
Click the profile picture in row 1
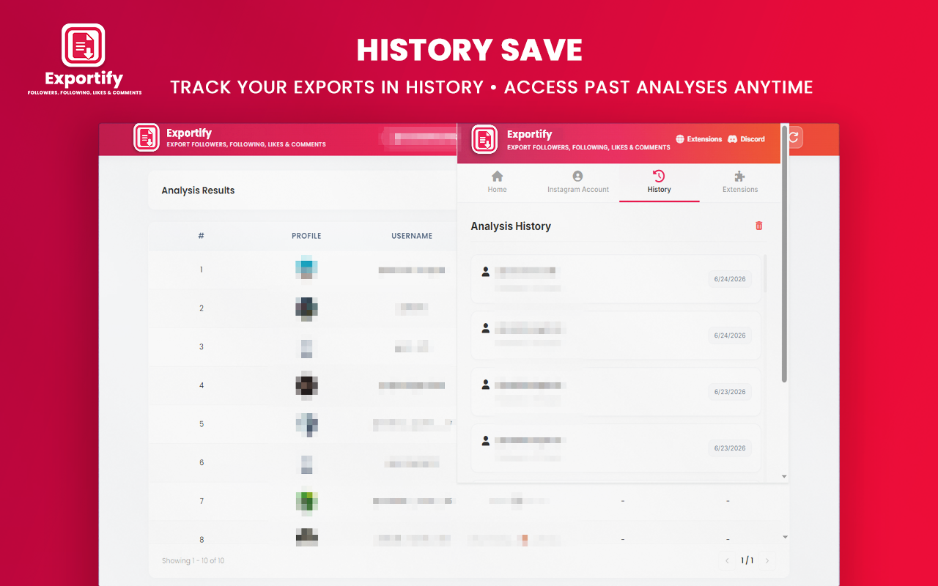click(x=306, y=268)
